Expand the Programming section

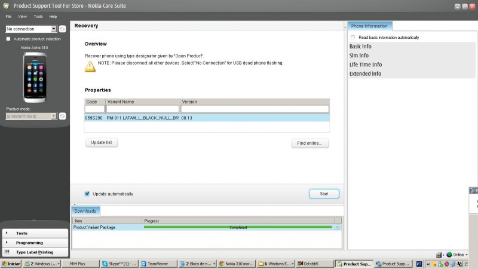(35, 243)
